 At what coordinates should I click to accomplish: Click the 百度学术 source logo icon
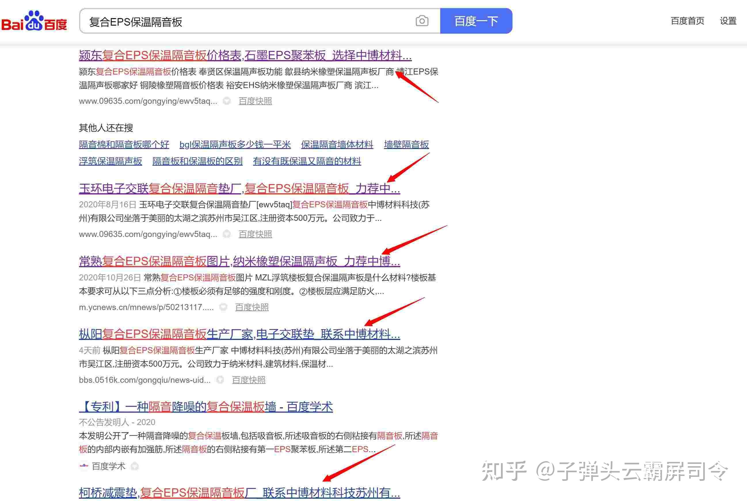point(84,466)
